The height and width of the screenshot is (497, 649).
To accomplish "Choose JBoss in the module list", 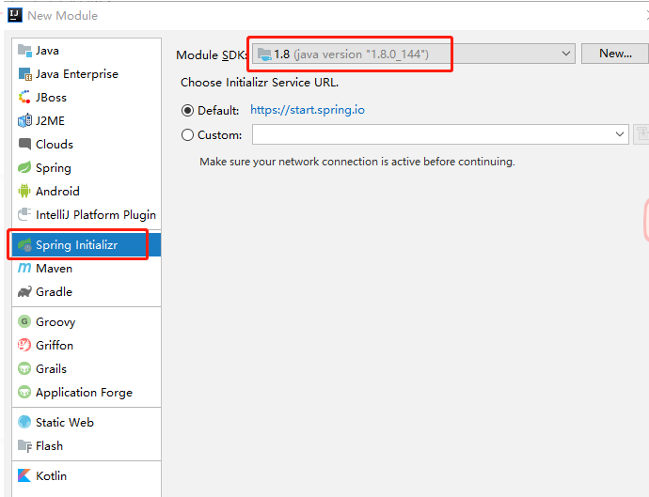I will coord(87,98).
